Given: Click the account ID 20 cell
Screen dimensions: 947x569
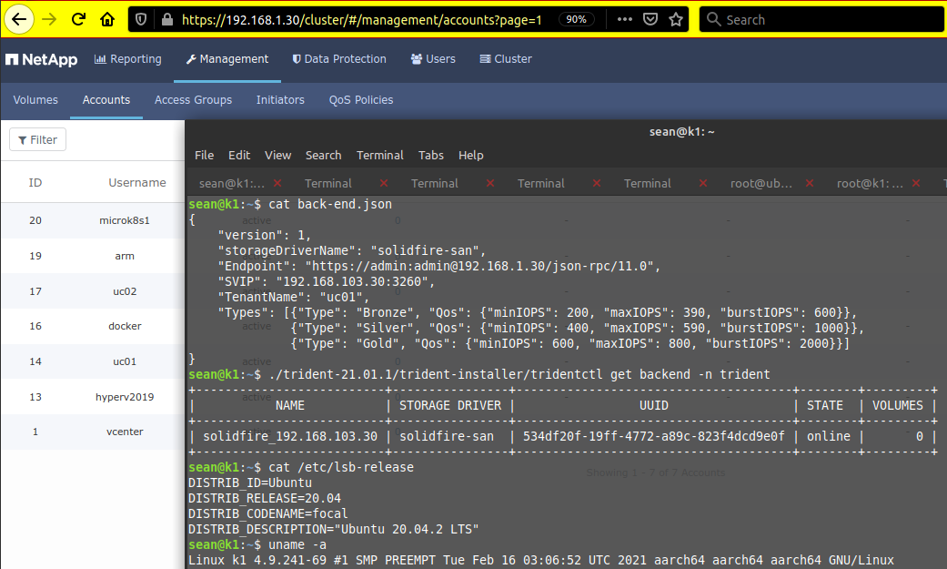Looking at the screenshot, I should 35,220.
